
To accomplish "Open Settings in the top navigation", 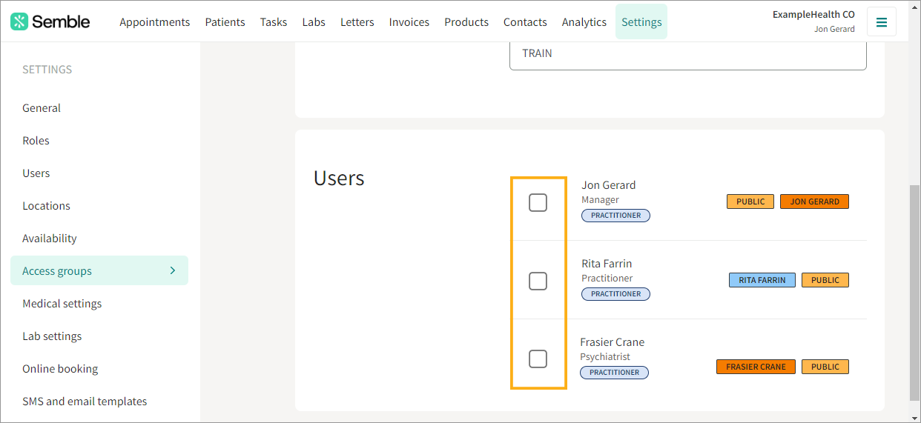I will click(641, 21).
